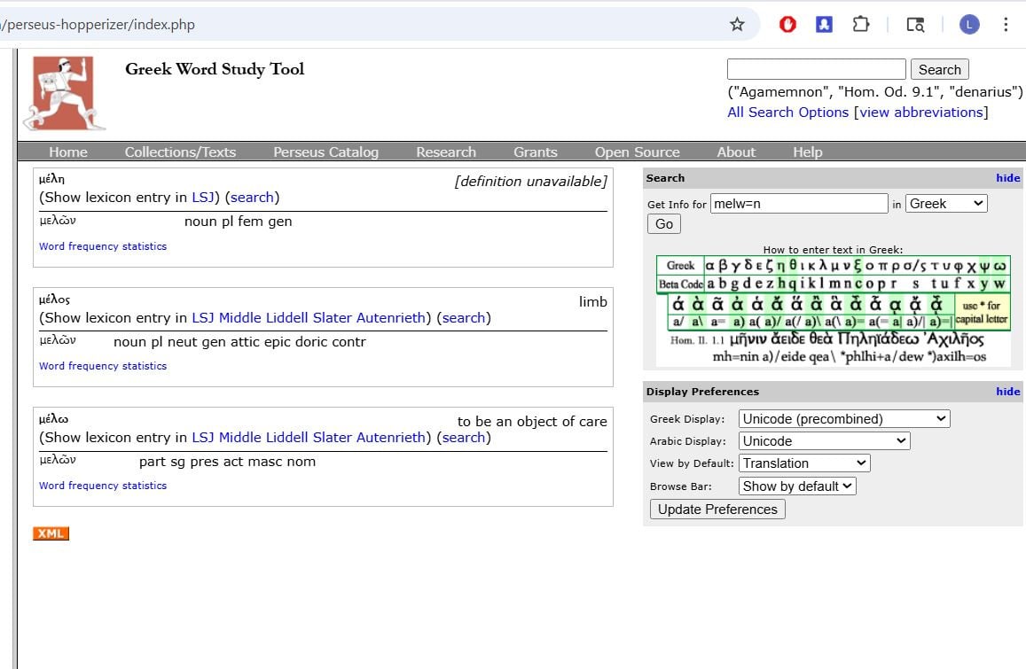Open view abbreviations link

point(921,113)
